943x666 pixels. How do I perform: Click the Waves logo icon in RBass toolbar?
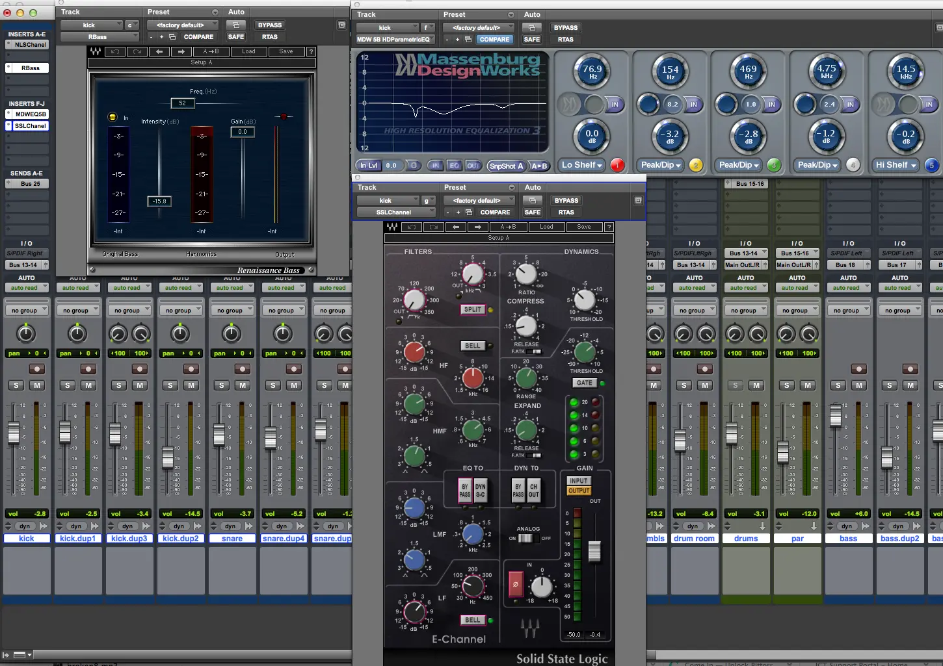[96, 51]
